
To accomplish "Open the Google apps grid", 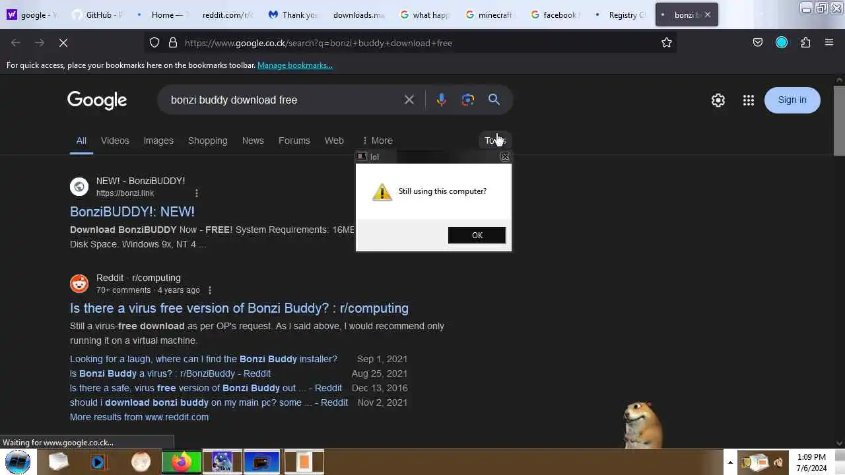I will pyautogui.click(x=749, y=100).
